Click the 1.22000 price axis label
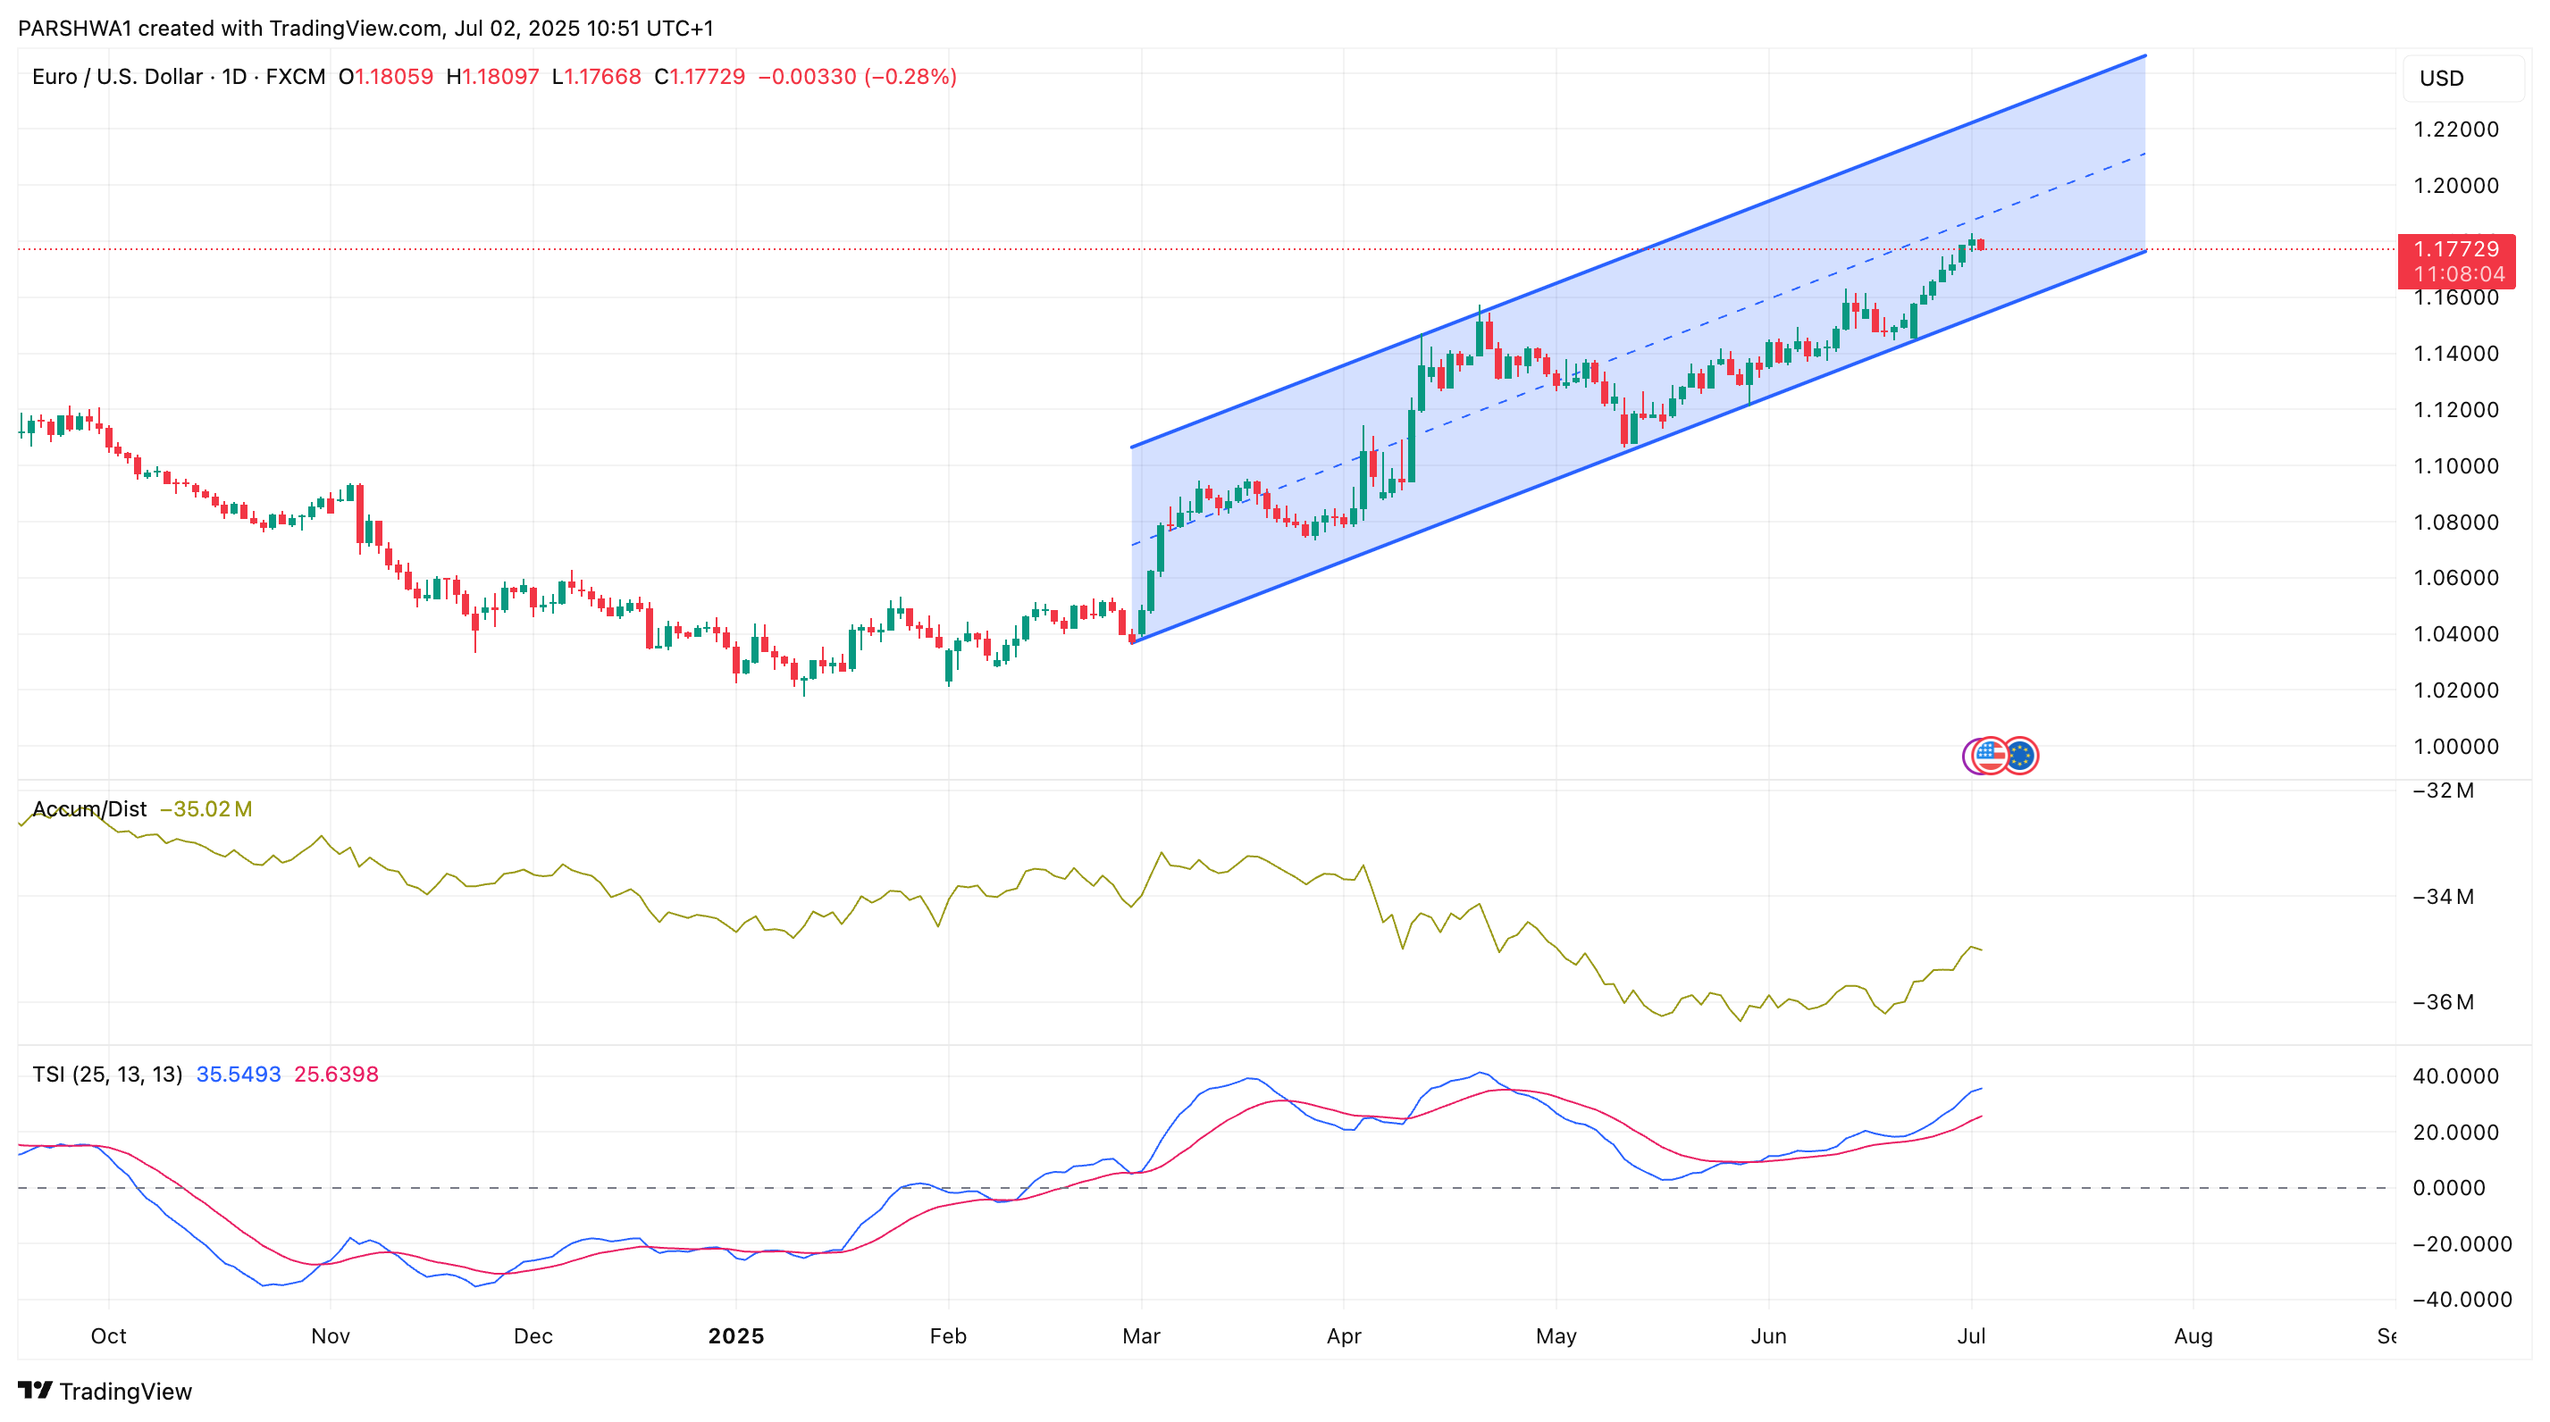 pyautogui.click(x=2456, y=130)
